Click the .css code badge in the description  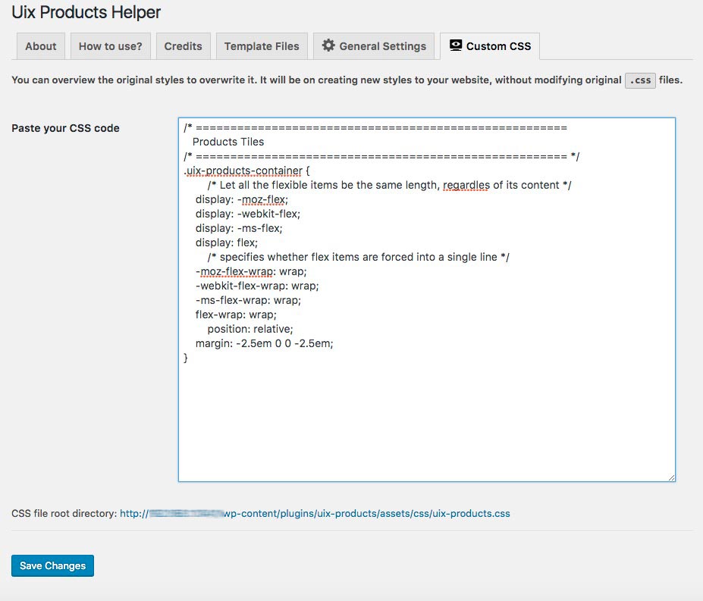(x=640, y=80)
